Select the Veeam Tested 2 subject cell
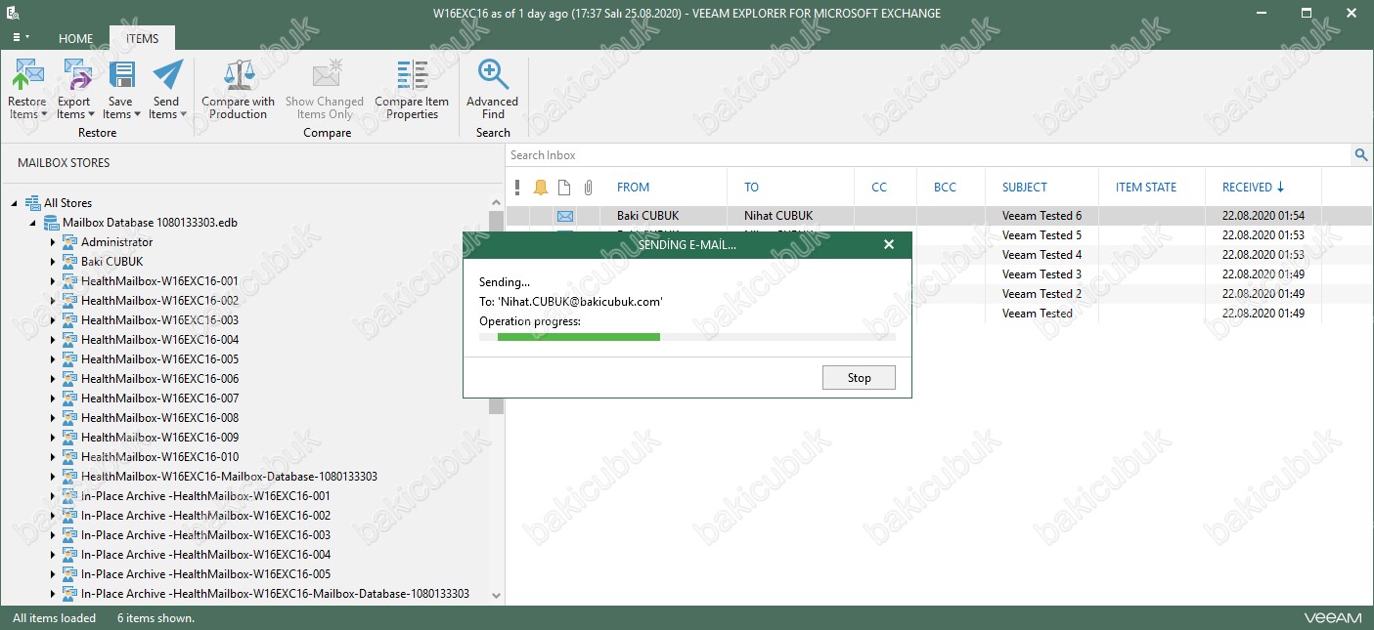1374x630 pixels. pos(1042,294)
